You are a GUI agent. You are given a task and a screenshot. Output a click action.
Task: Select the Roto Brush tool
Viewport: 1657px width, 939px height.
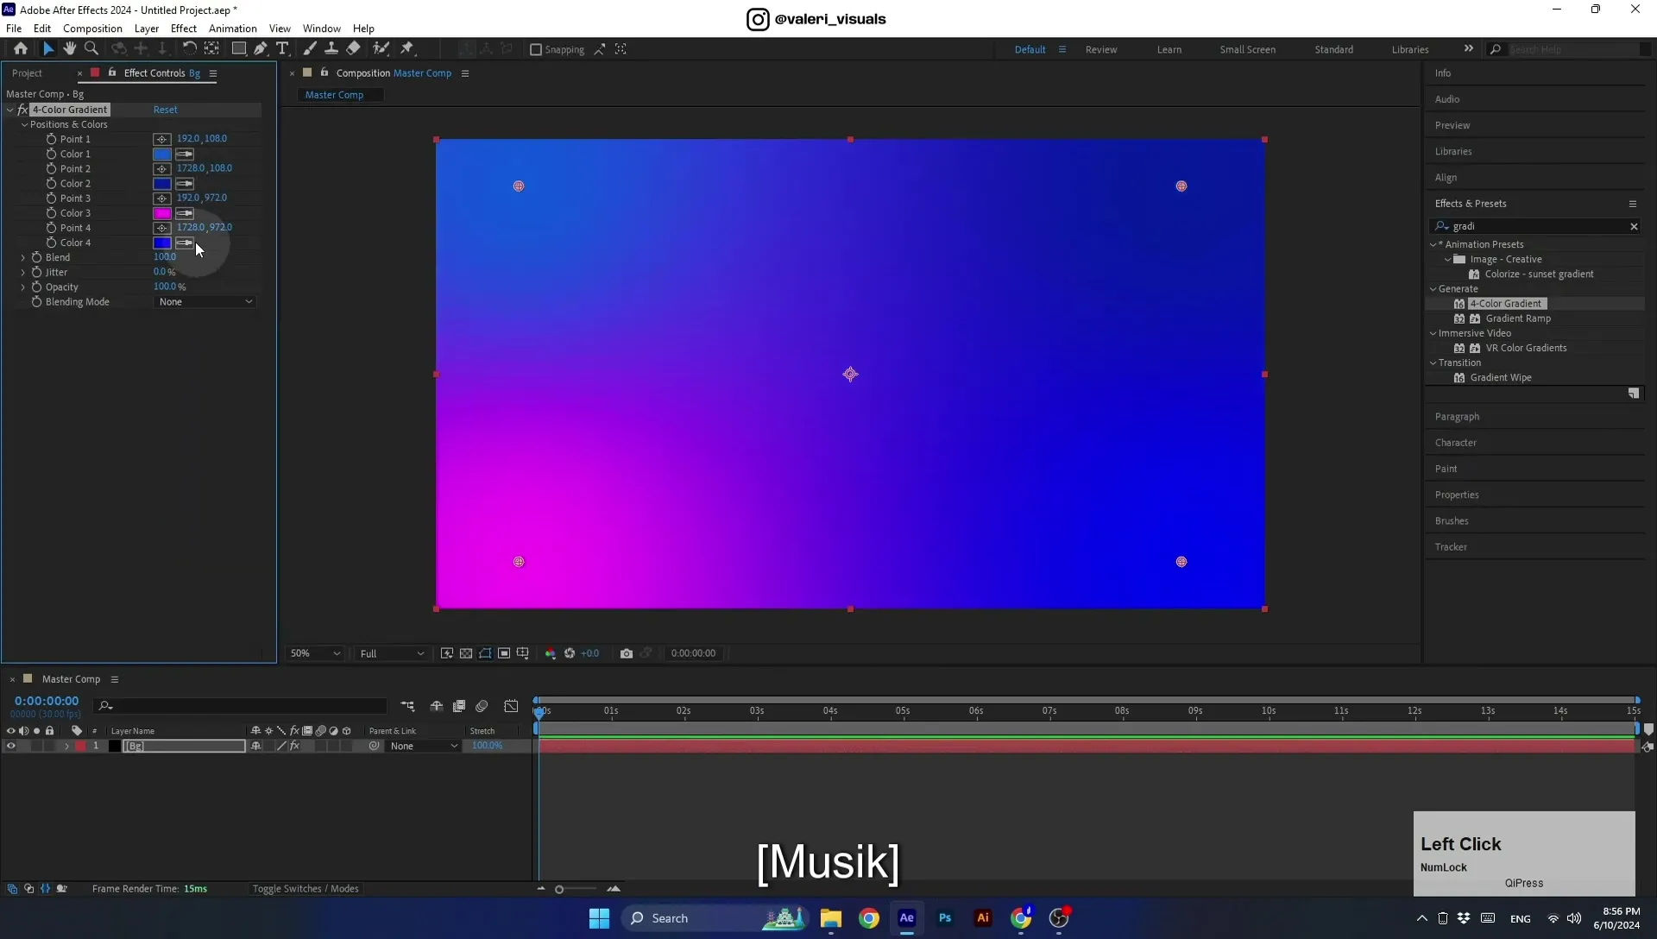click(381, 49)
